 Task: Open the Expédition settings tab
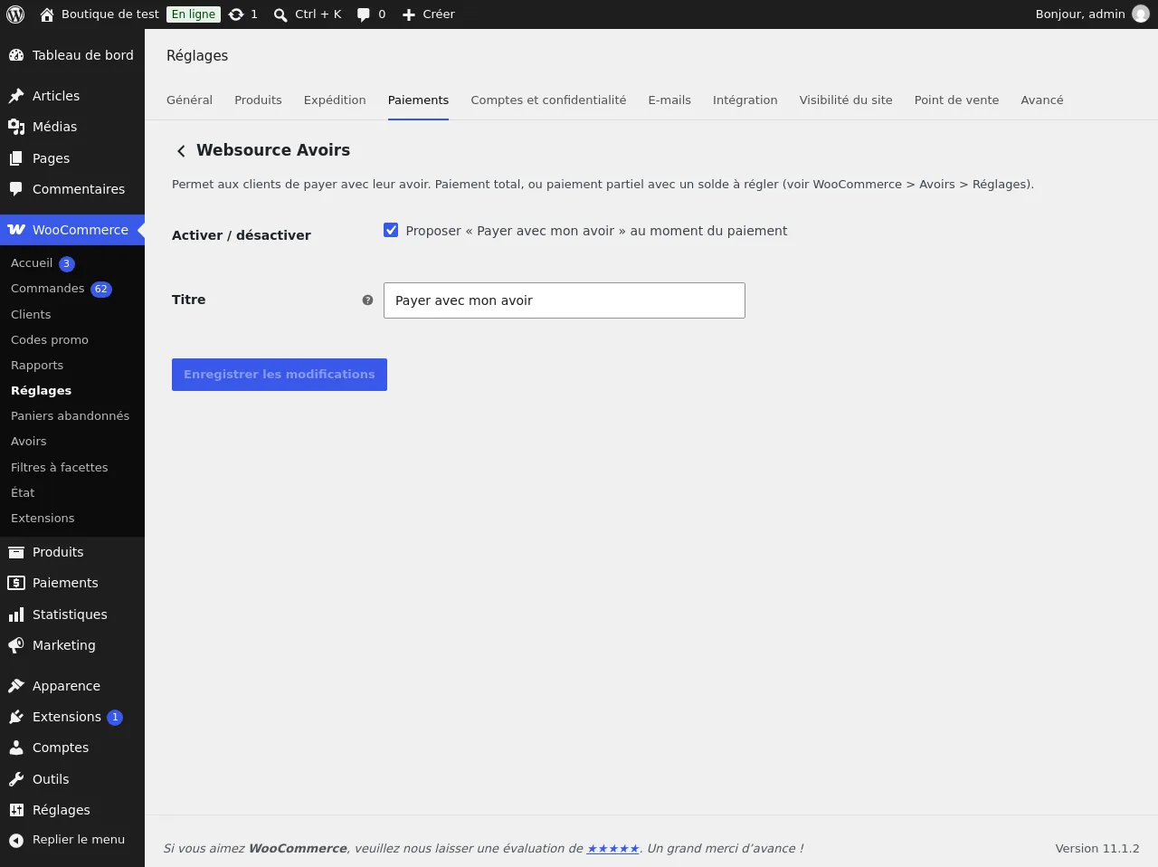[335, 100]
